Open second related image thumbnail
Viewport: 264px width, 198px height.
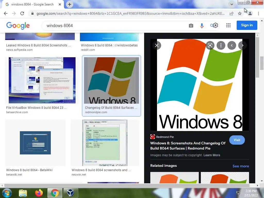coord(225,178)
